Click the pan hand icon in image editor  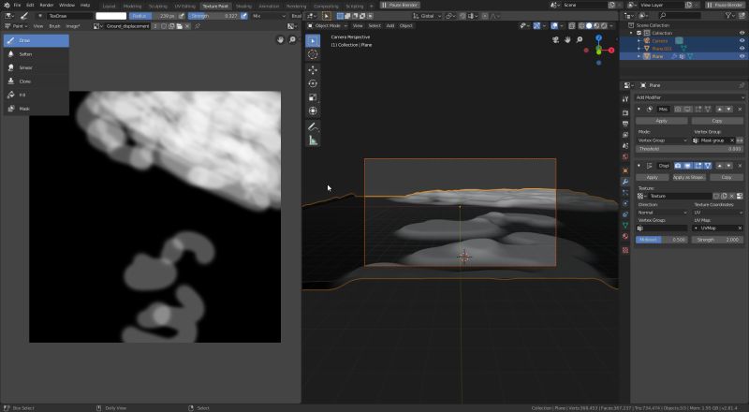280,39
